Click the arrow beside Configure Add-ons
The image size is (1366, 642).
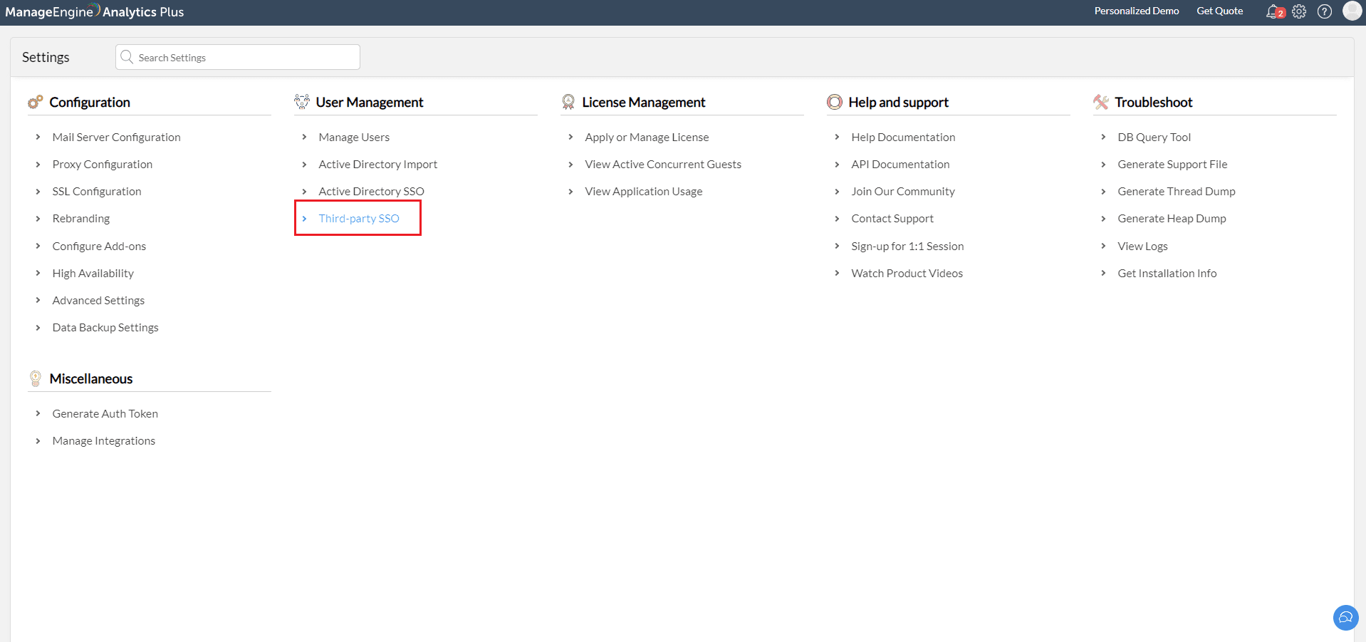38,246
